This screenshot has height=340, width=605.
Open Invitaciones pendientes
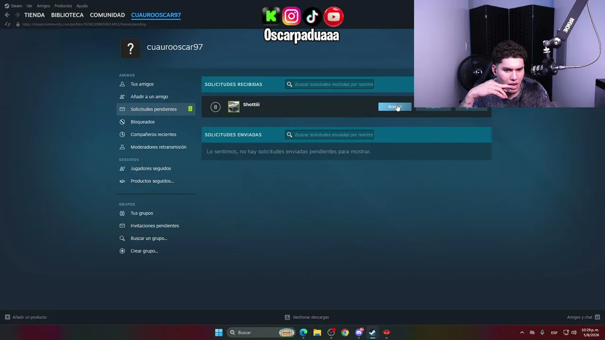pyautogui.click(x=156, y=226)
